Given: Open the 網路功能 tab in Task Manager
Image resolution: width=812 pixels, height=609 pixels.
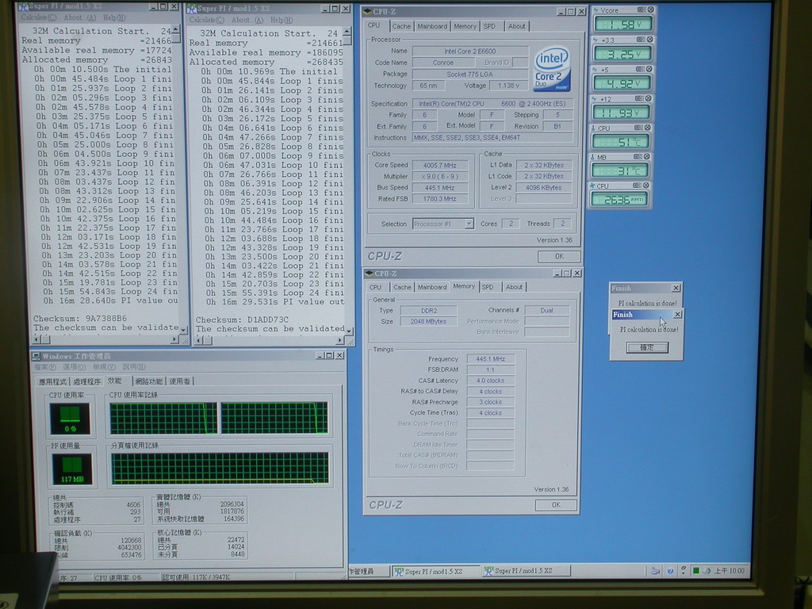Looking at the screenshot, I should point(148,381).
